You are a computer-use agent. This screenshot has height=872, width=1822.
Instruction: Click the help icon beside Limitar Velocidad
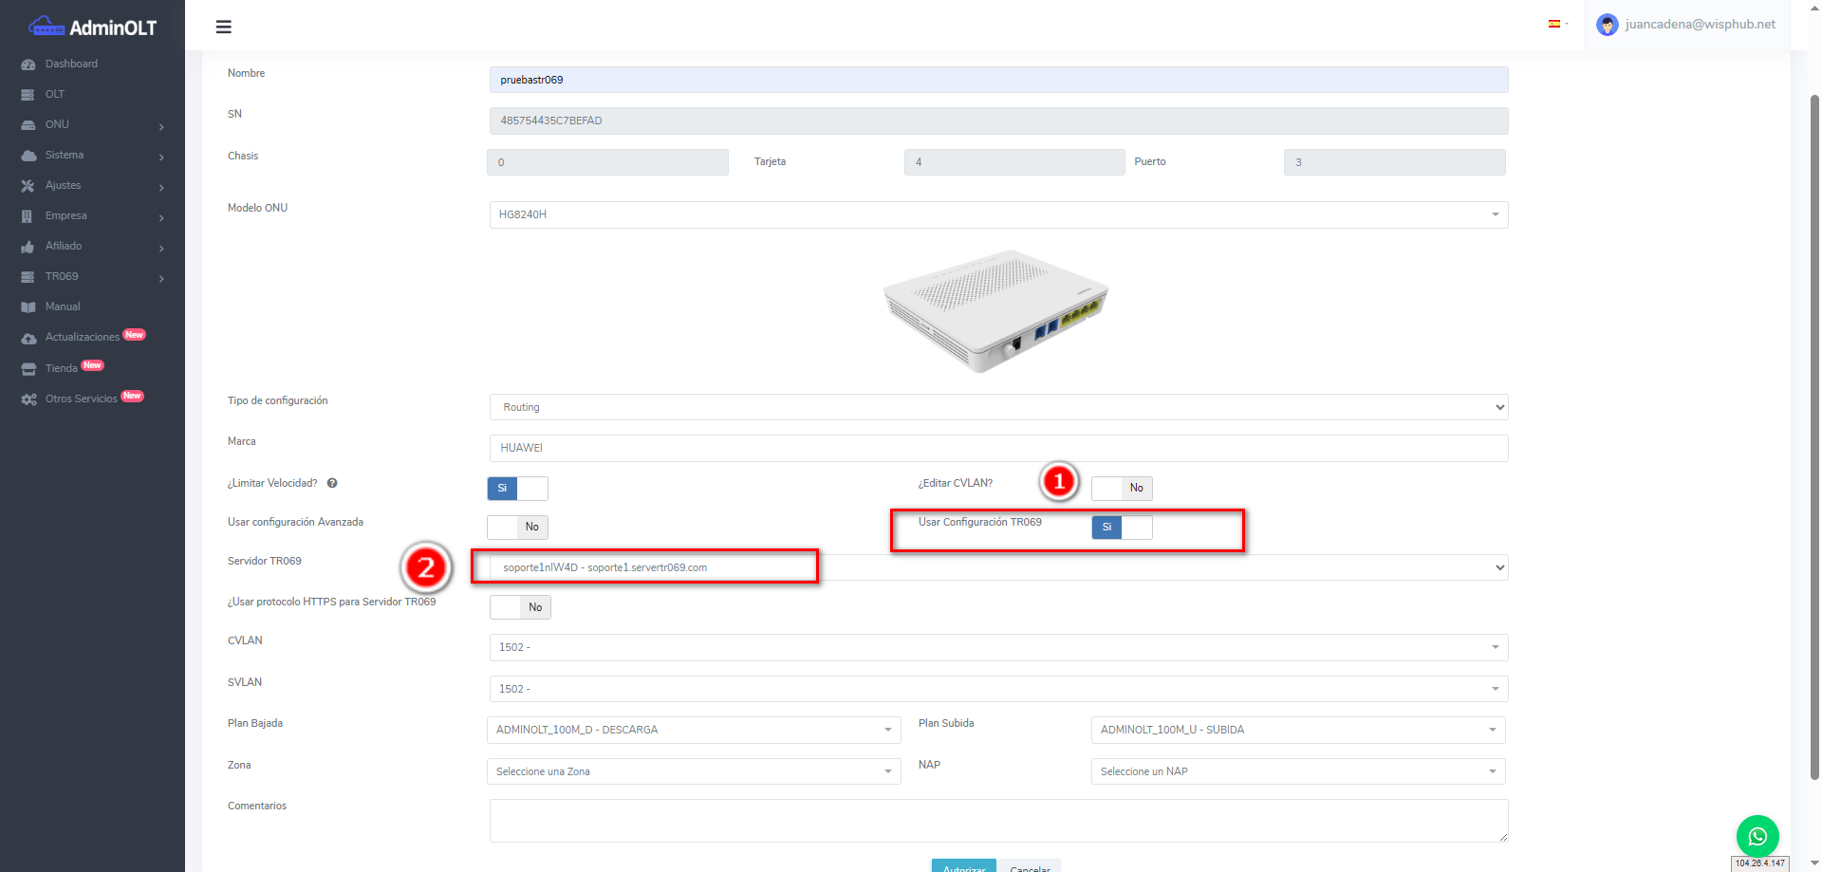point(332,483)
